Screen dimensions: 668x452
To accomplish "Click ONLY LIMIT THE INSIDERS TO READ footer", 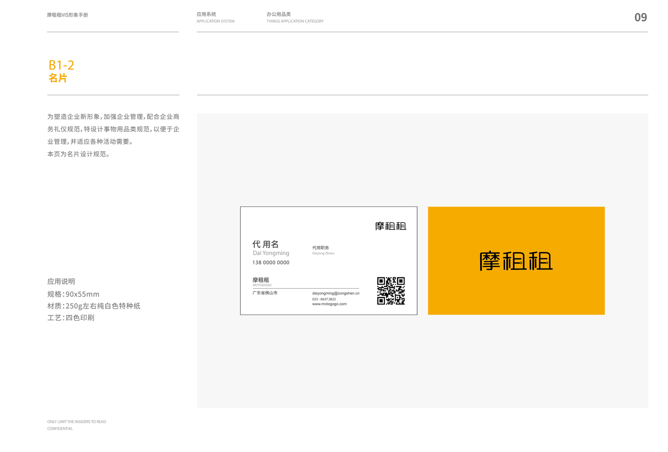I will coord(77,422).
